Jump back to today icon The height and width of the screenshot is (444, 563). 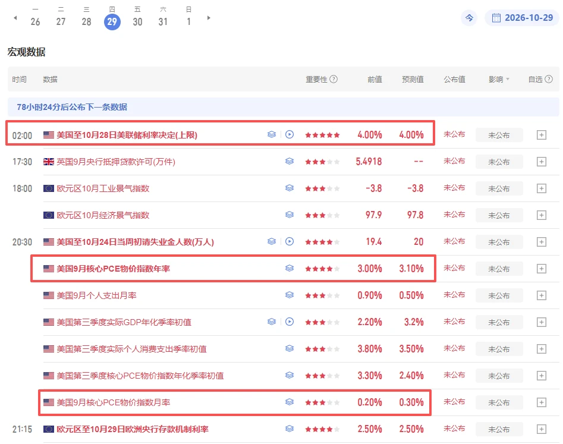click(x=469, y=18)
